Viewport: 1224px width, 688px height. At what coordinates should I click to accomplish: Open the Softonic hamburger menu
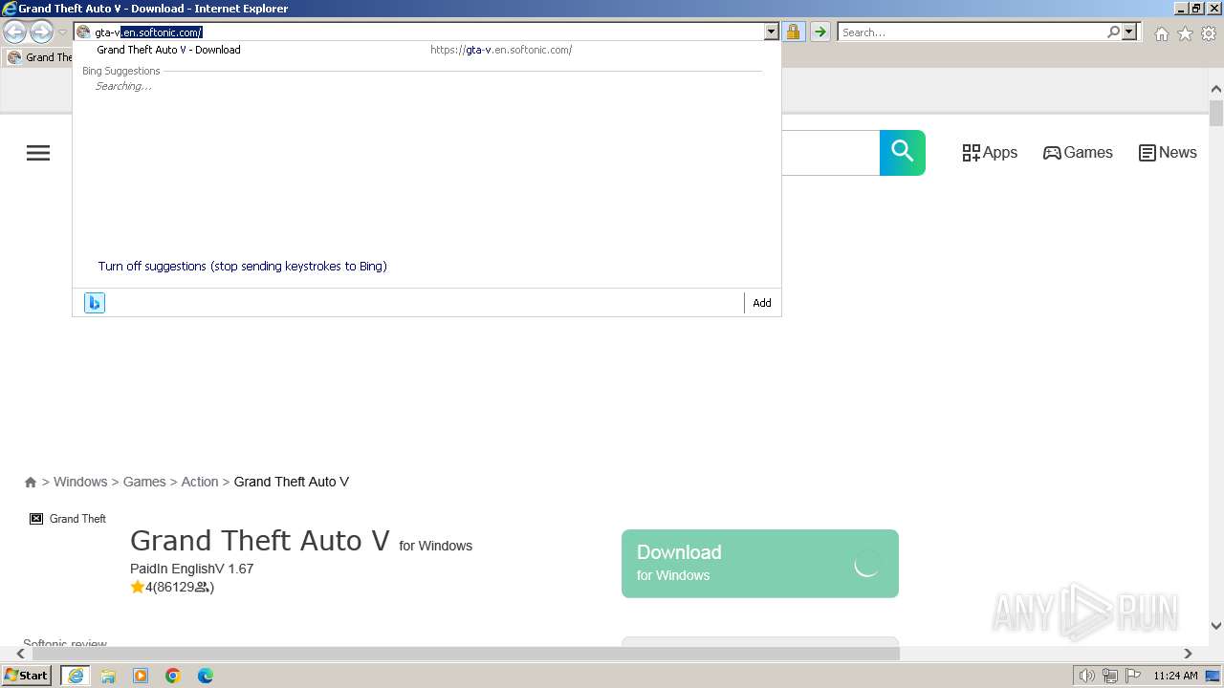pyautogui.click(x=38, y=153)
